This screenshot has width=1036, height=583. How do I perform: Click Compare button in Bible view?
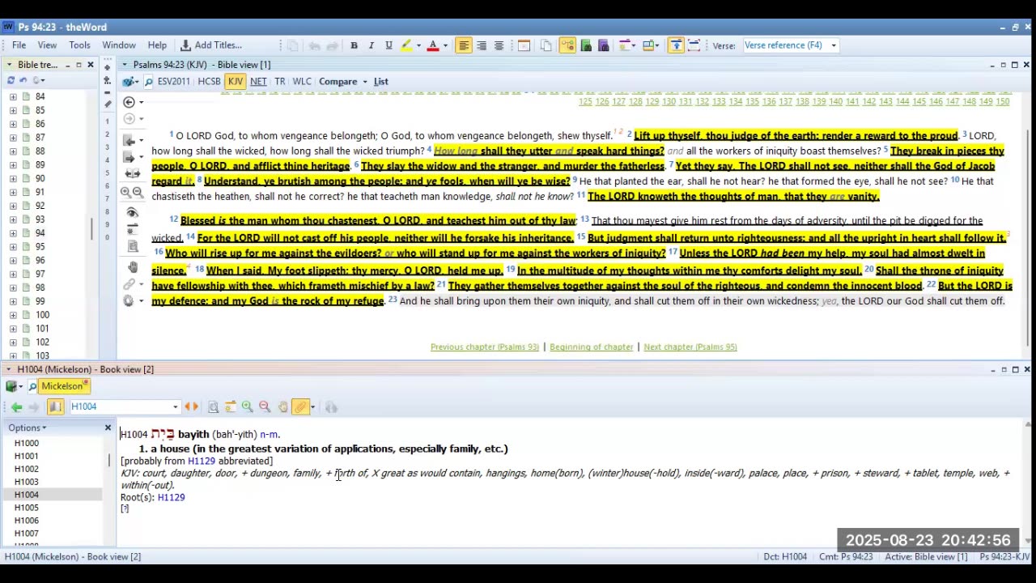coord(338,82)
